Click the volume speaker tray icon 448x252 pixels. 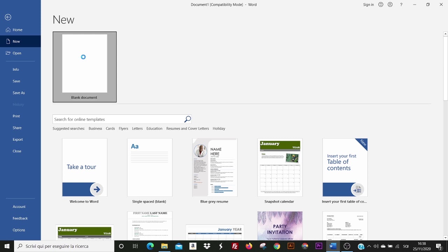coord(376,246)
